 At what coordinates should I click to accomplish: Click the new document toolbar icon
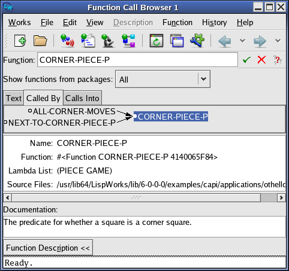[x=20, y=41]
